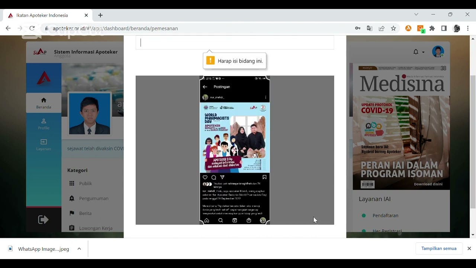Go forward with the browser forward arrow

(x=20, y=28)
